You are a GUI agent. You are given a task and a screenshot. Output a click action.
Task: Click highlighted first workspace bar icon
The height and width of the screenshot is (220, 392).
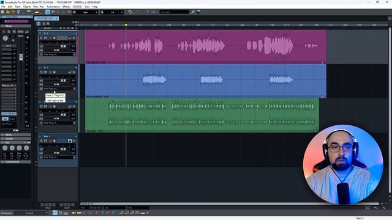(x=55, y=213)
